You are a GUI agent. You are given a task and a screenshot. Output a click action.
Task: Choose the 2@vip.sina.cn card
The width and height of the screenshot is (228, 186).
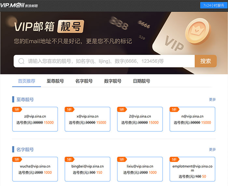[140, 119]
